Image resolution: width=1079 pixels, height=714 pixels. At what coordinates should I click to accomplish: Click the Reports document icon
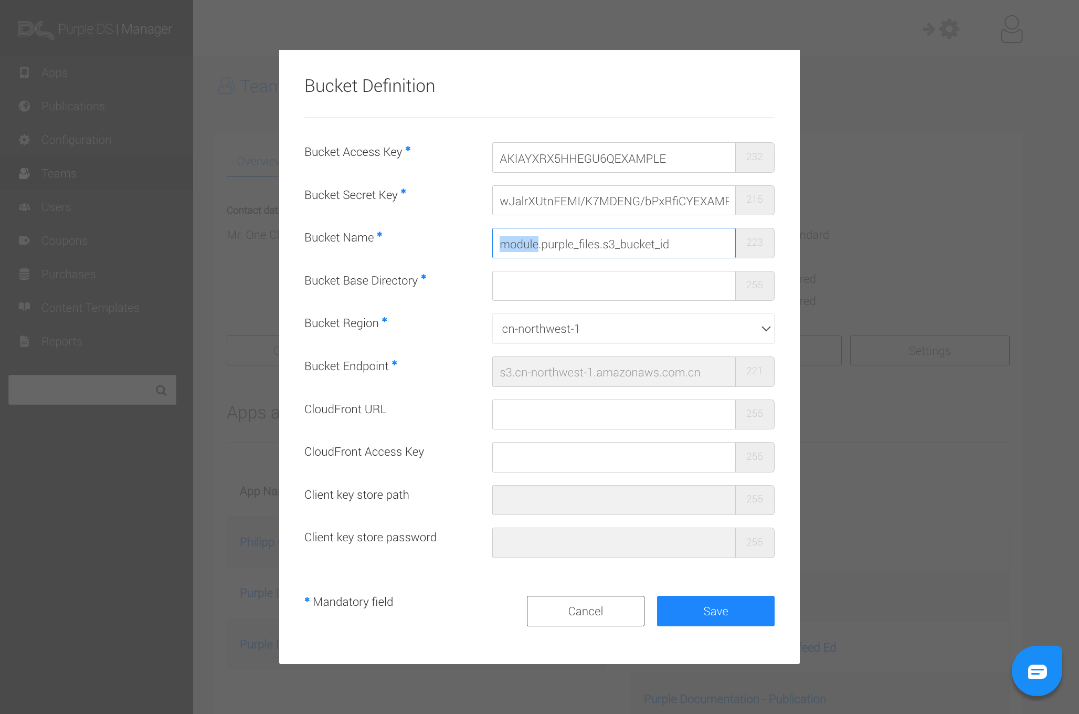[x=24, y=341]
